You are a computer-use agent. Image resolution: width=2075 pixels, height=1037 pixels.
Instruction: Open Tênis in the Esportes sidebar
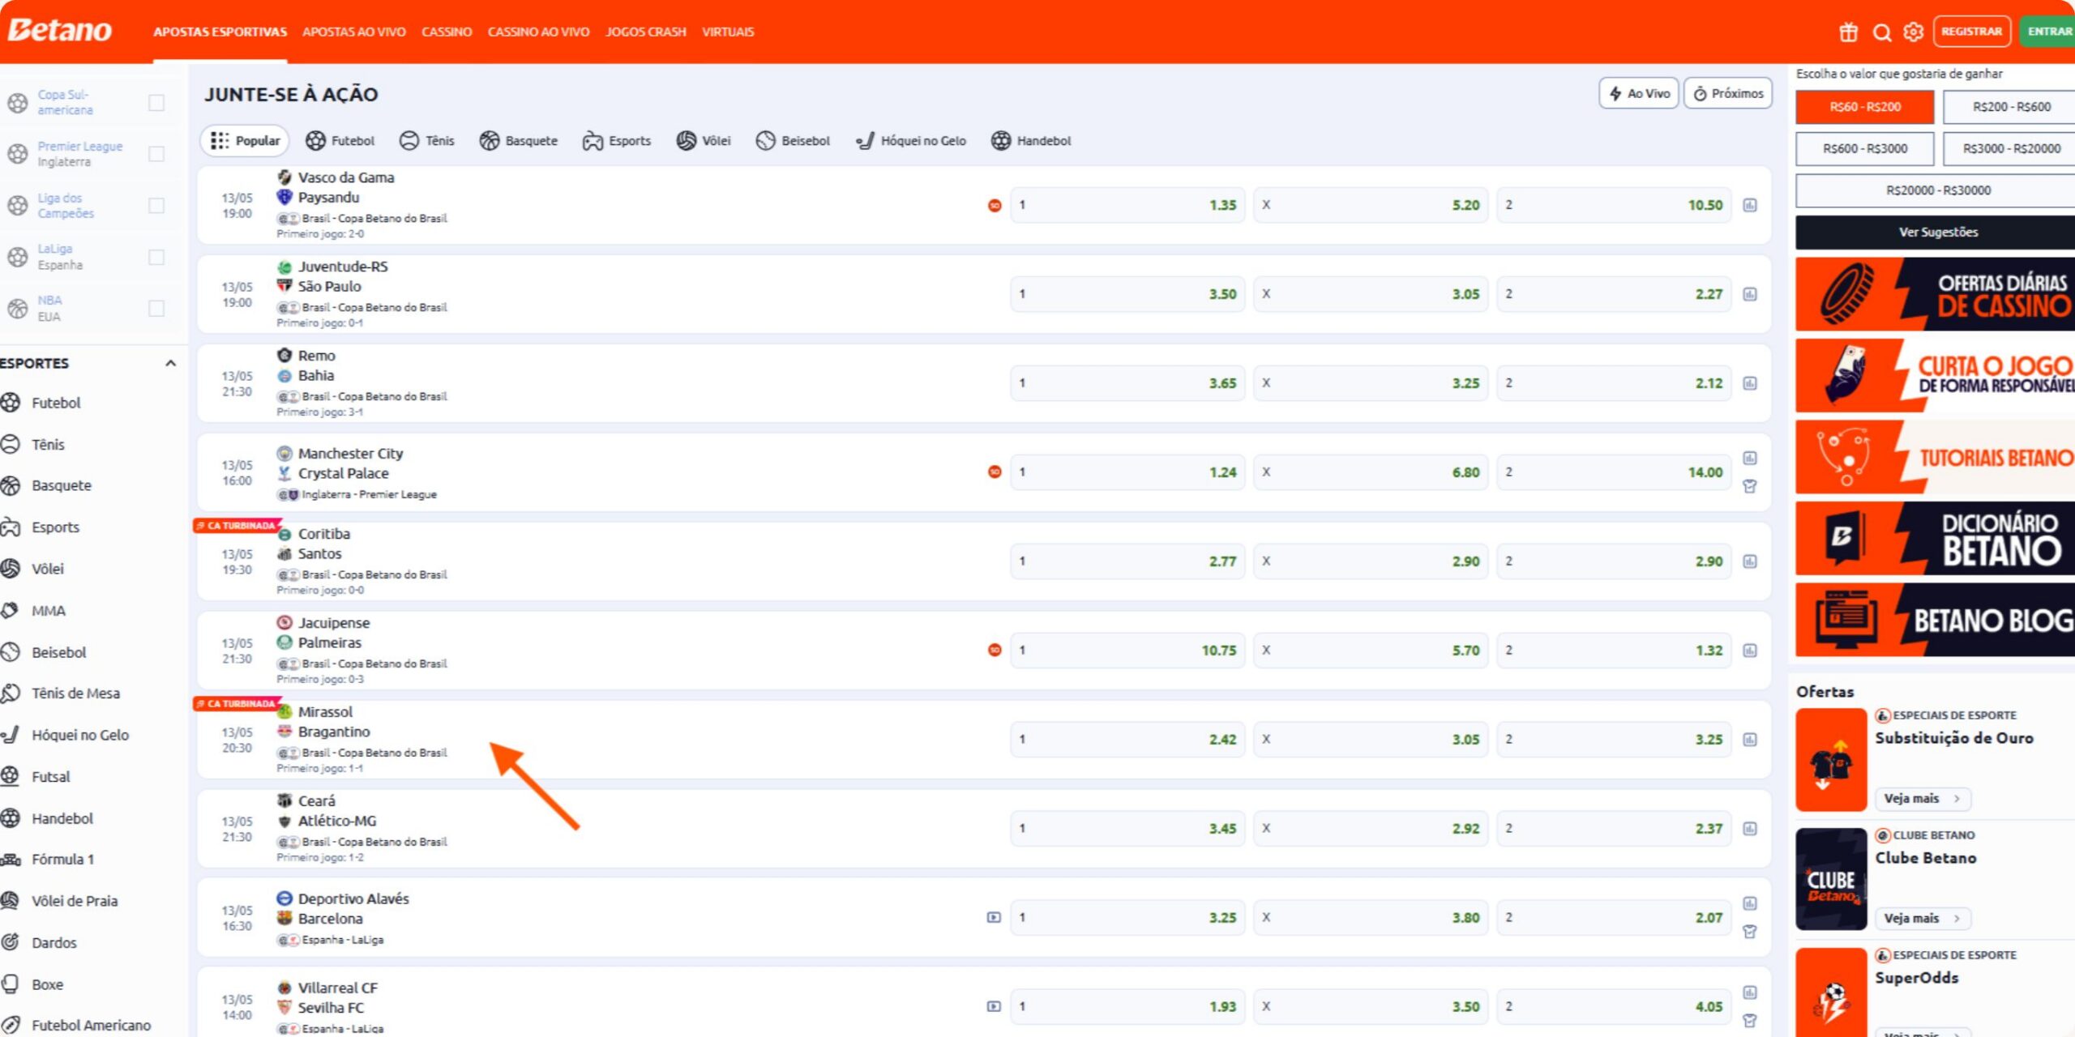[48, 444]
